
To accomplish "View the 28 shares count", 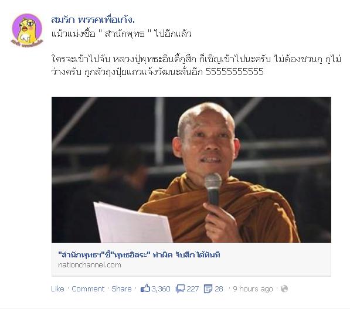I will [219, 288].
